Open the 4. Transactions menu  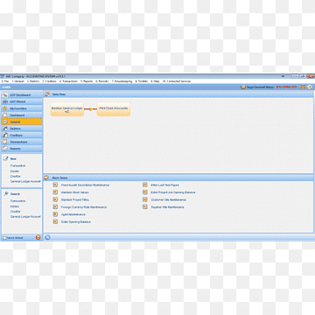pos(68,81)
